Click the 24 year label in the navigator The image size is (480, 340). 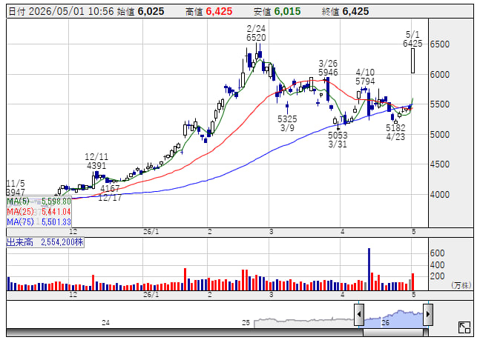point(105,322)
